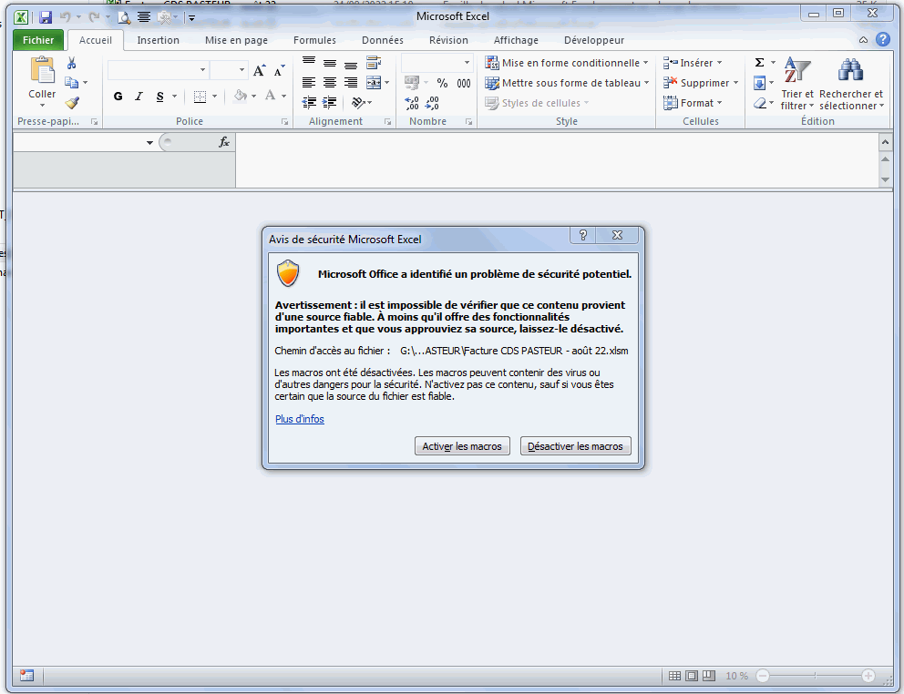The image size is (904, 694).
Task: Switch to the Insertion tab
Action: (x=158, y=40)
